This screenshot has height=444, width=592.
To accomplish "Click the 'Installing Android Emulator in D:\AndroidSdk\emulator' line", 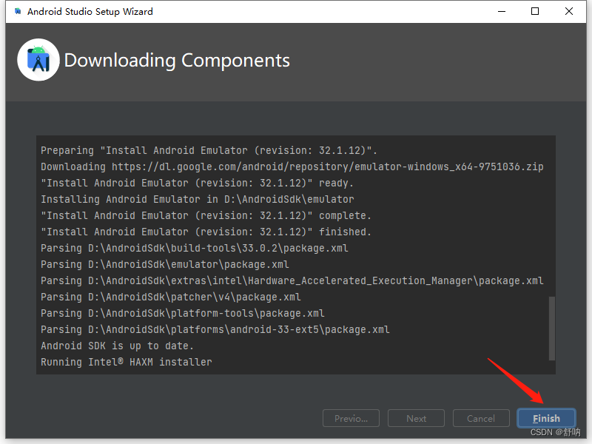I will click(x=197, y=199).
